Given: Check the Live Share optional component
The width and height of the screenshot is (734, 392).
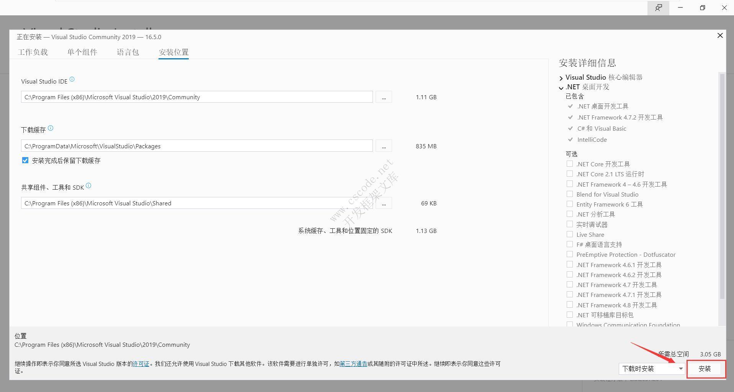Looking at the screenshot, I should pyautogui.click(x=570, y=234).
